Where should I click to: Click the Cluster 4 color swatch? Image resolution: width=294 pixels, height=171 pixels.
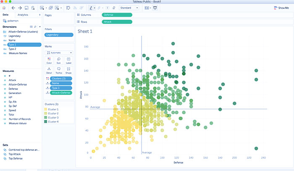(x=45, y=122)
